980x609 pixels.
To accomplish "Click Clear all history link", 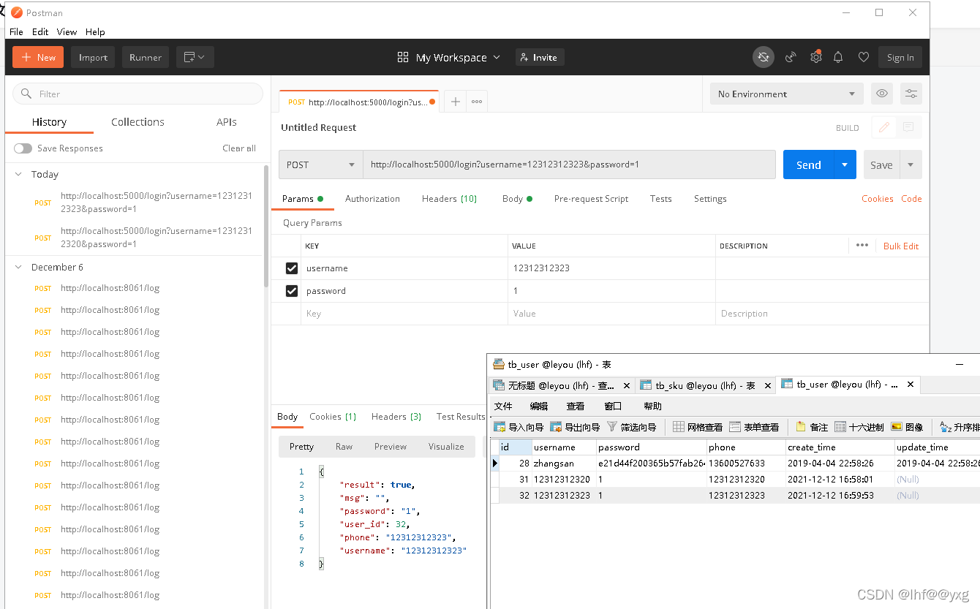I will pyautogui.click(x=239, y=148).
